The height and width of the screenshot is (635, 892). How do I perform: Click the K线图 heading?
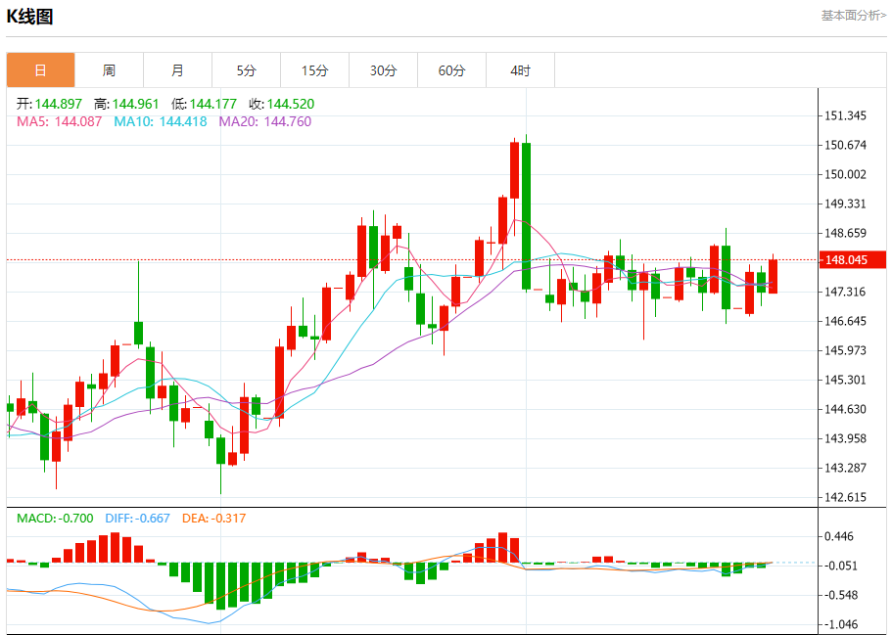pyautogui.click(x=29, y=17)
